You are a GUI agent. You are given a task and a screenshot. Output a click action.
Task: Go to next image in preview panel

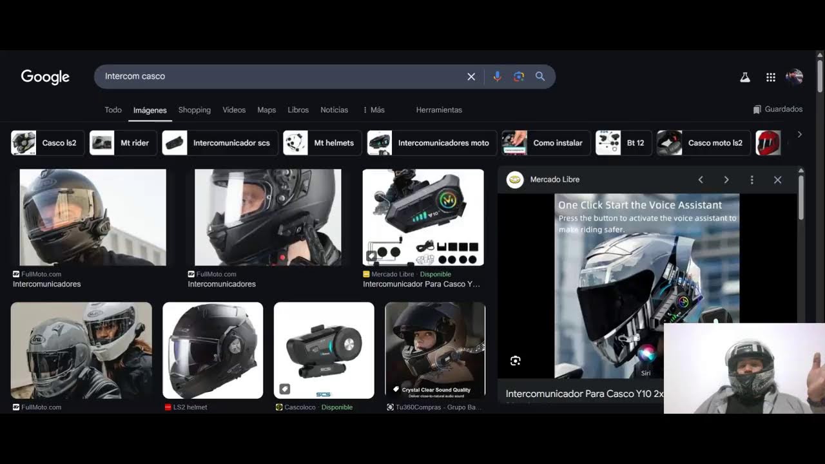coord(726,180)
